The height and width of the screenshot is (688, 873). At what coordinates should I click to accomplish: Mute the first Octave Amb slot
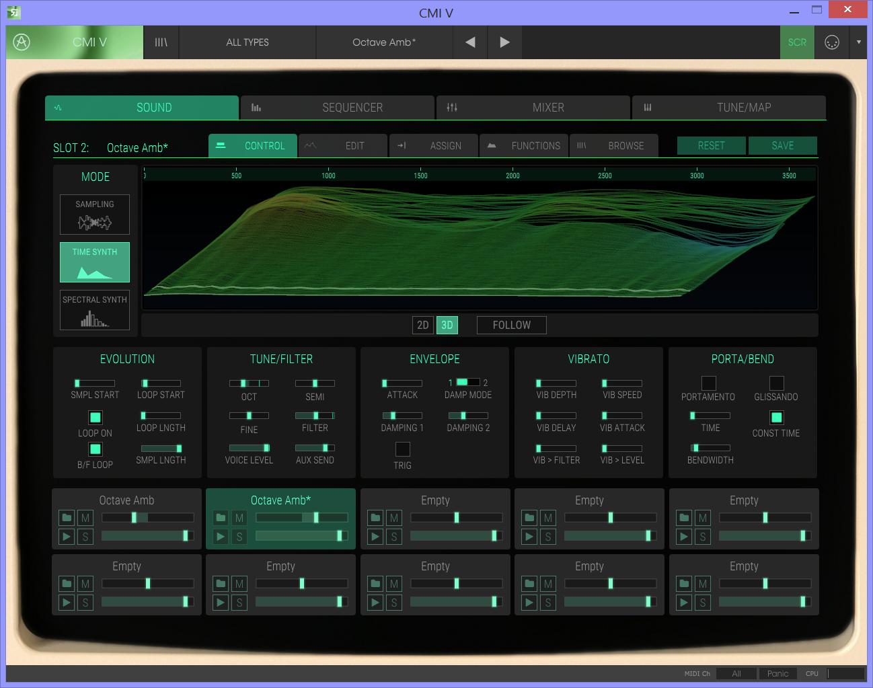tap(85, 518)
